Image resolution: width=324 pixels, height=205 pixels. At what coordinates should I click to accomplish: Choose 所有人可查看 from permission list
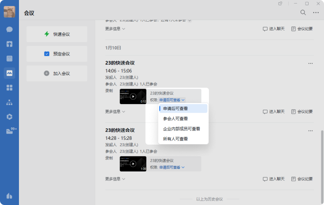[175, 139]
